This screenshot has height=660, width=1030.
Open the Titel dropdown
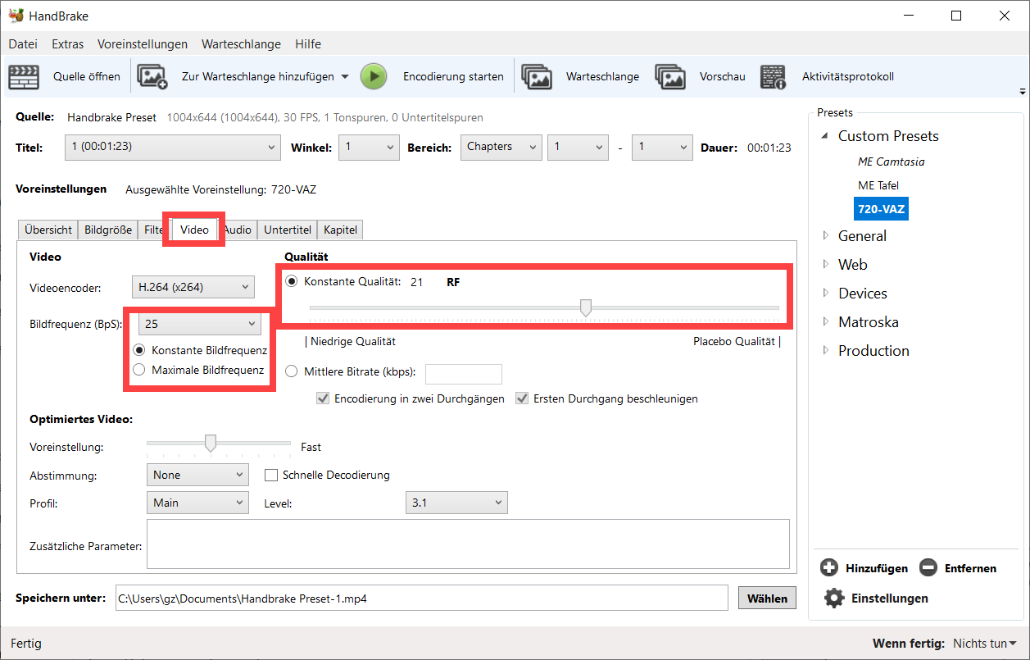(172, 148)
